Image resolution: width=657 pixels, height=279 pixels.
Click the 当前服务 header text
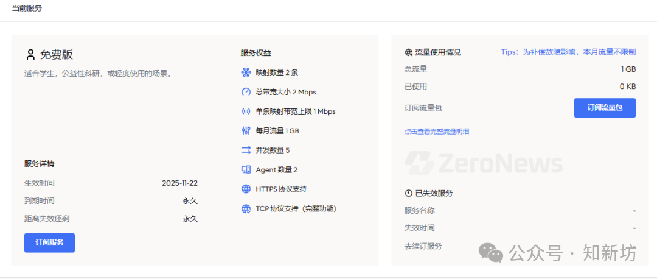(x=27, y=9)
